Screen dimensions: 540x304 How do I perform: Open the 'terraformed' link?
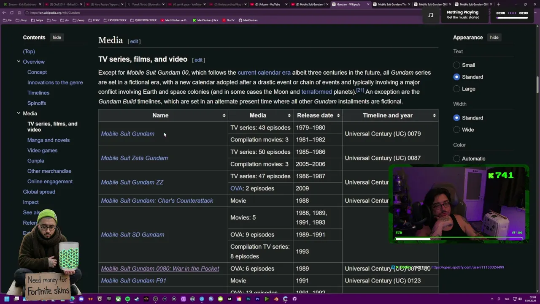316,92
